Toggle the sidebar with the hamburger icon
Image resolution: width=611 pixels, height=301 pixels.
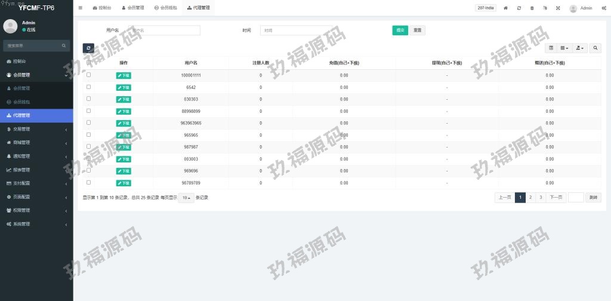click(x=81, y=8)
